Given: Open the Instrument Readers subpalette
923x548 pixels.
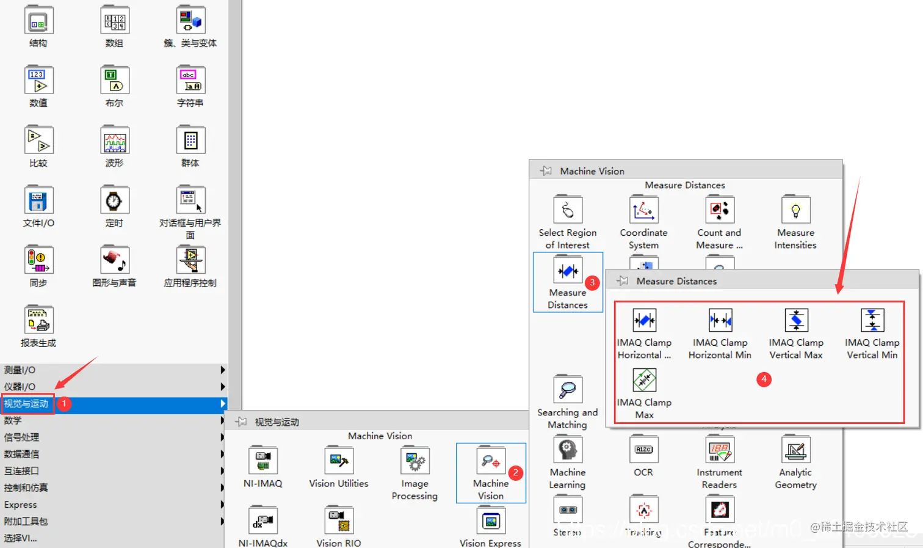Looking at the screenshot, I should [720, 450].
